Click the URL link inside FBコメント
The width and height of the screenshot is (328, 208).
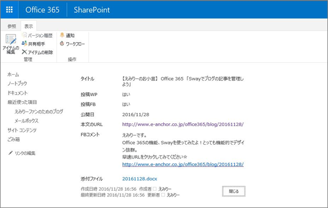coord(183,164)
